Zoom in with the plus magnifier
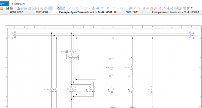202x108 pixels. click(41, 8)
